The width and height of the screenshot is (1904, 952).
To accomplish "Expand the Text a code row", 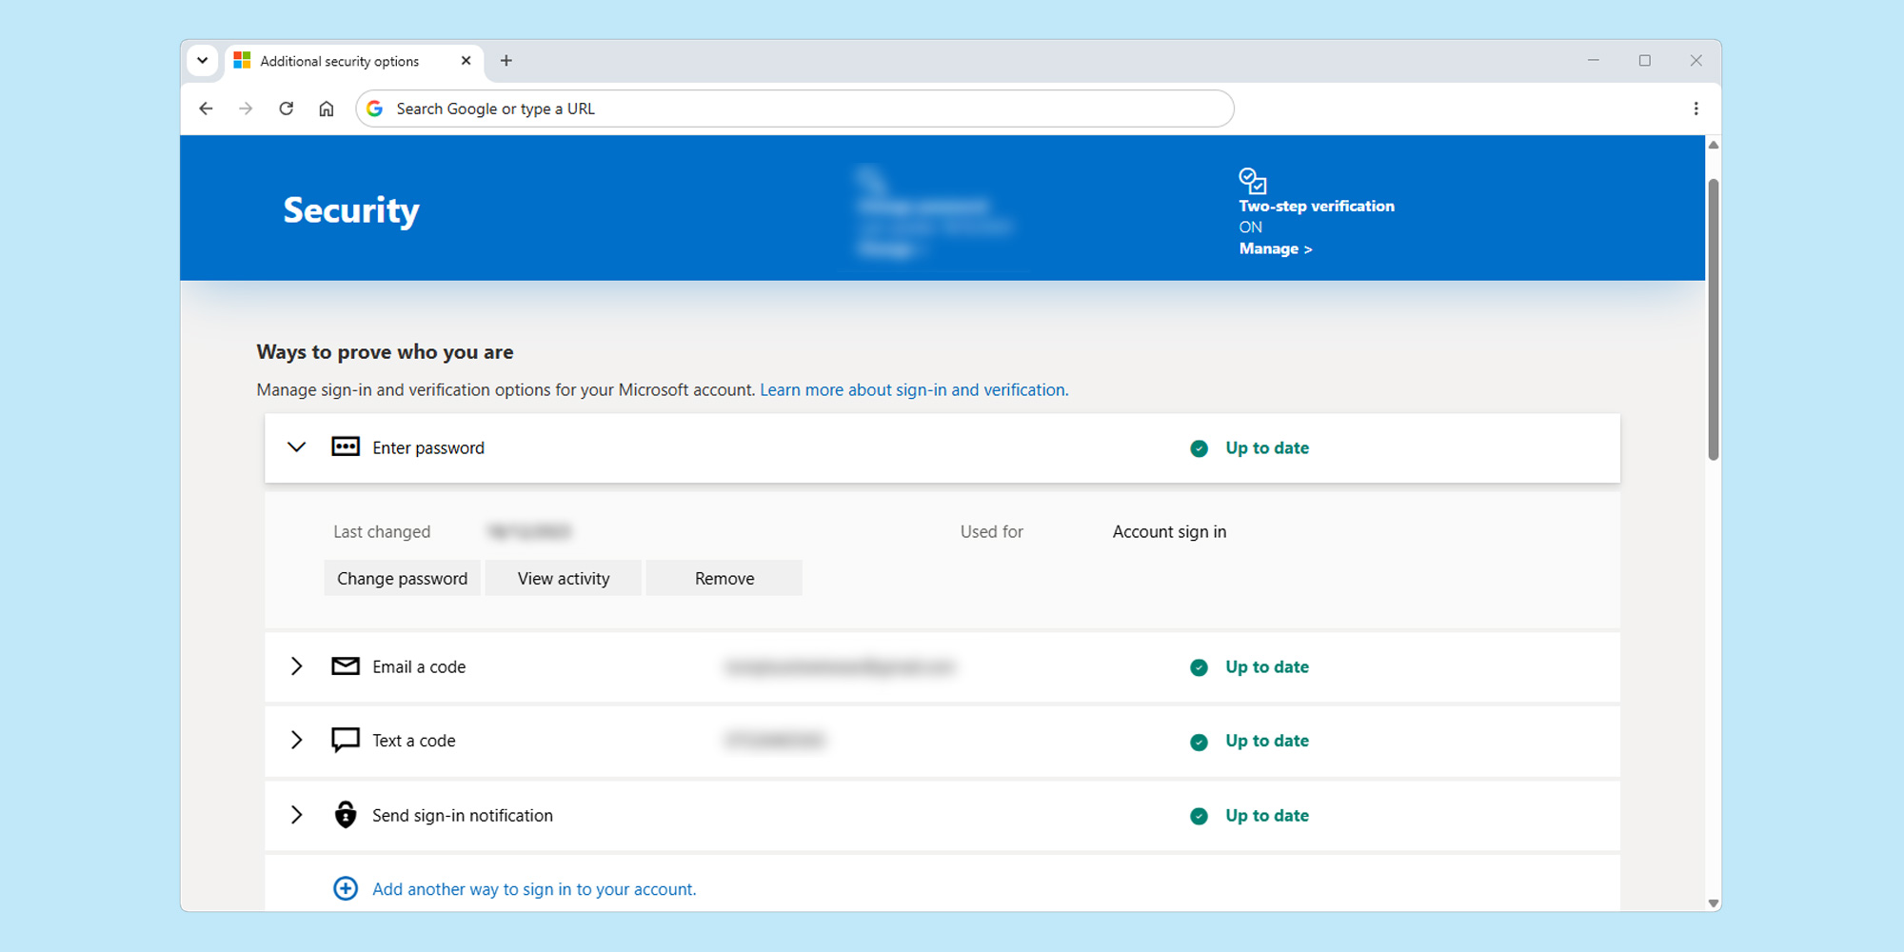I will point(296,740).
